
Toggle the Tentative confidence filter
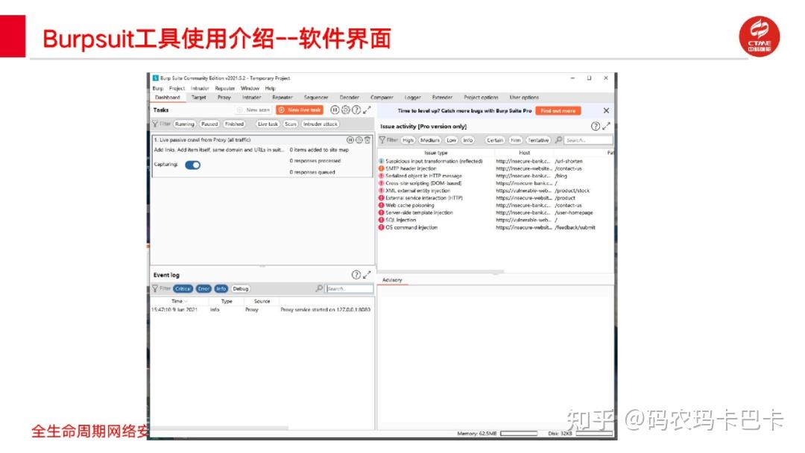(x=538, y=139)
